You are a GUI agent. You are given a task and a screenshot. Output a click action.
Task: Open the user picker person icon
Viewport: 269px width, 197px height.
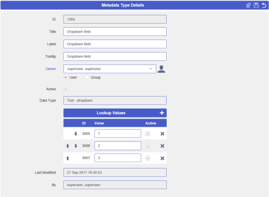pos(161,69)
